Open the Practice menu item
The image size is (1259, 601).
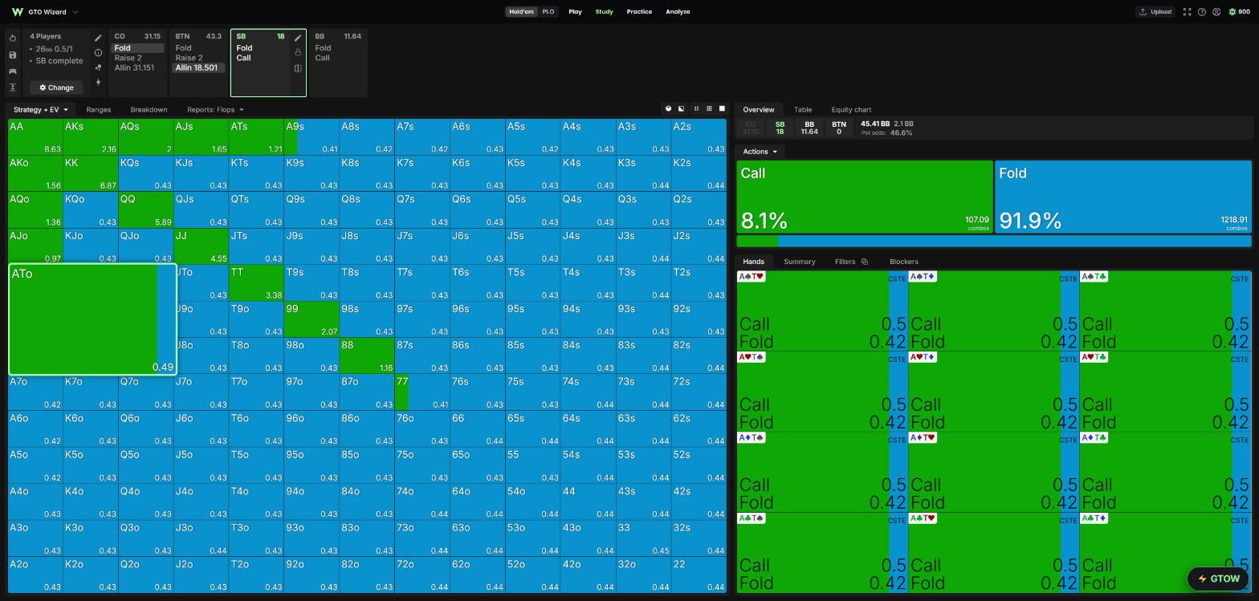639,12
